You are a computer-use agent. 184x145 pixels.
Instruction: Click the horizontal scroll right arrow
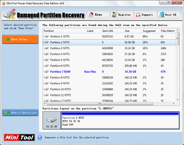click(x=174, y=104)
